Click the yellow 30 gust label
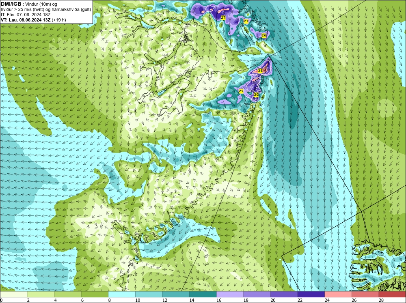Image resolution: width=406 pixels, height=303 pixels. click(256, 95)
